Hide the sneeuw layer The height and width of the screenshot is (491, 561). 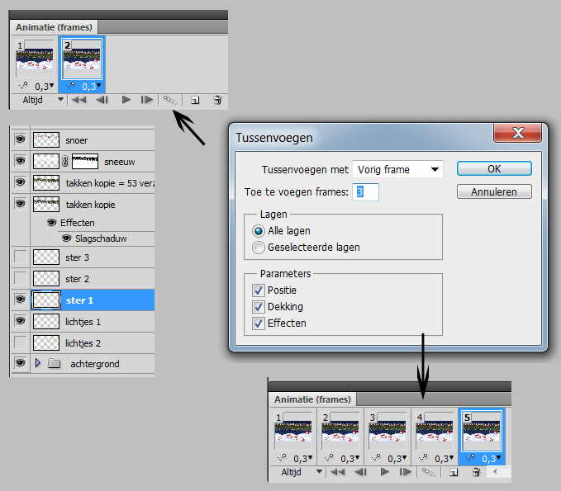point(21,161)
